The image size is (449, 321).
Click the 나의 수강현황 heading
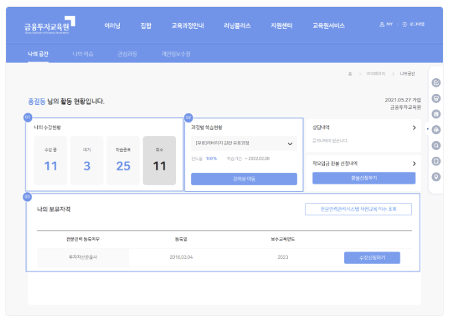pyautogui.click(x=47, y=127)
